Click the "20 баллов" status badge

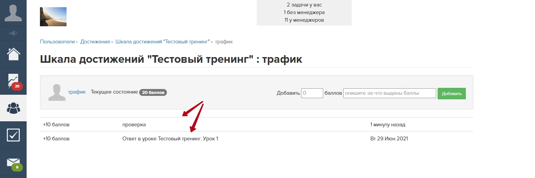coord(153,92)
